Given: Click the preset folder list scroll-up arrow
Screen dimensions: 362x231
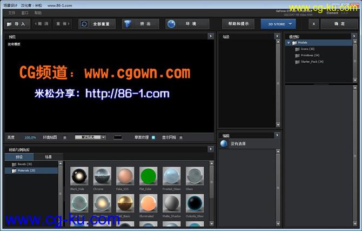Looking at the screenshot, I should click(x=61, y=163).
